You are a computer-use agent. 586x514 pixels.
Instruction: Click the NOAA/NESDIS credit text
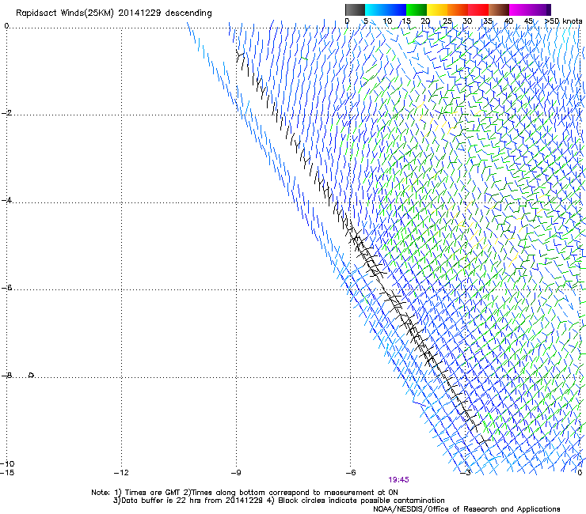point(466,509)
